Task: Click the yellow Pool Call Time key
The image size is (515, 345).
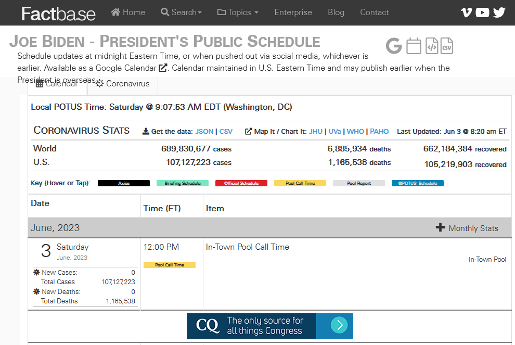Action: click(300, 183)
